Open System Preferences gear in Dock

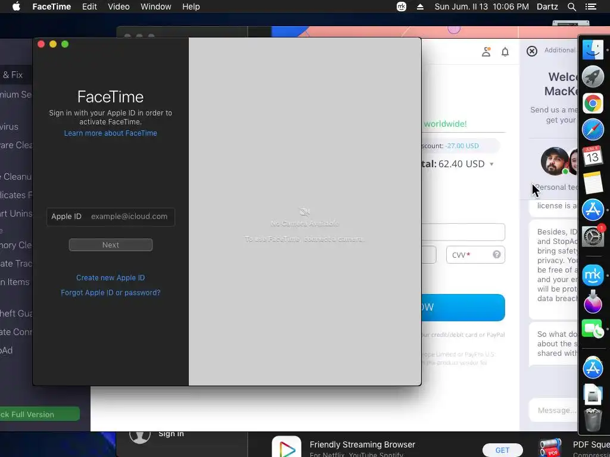tap(593, 236)
